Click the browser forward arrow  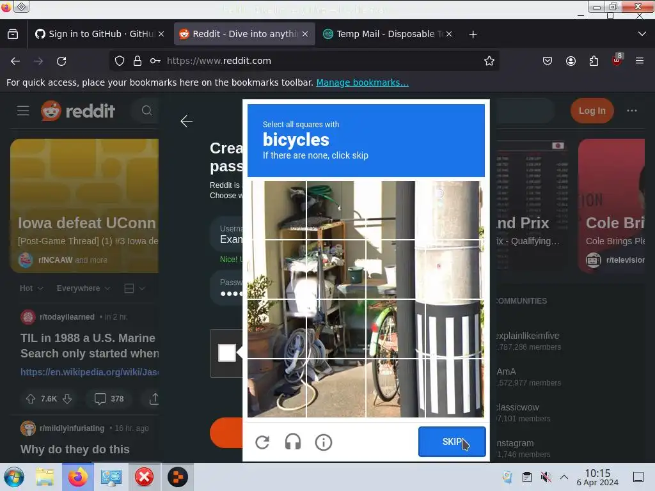(38, 61)
